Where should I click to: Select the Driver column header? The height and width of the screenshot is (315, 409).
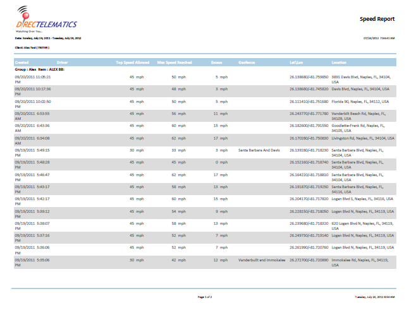(x=62, y=62)
